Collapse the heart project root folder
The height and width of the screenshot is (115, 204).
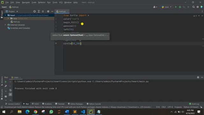[x=5, y=15]
